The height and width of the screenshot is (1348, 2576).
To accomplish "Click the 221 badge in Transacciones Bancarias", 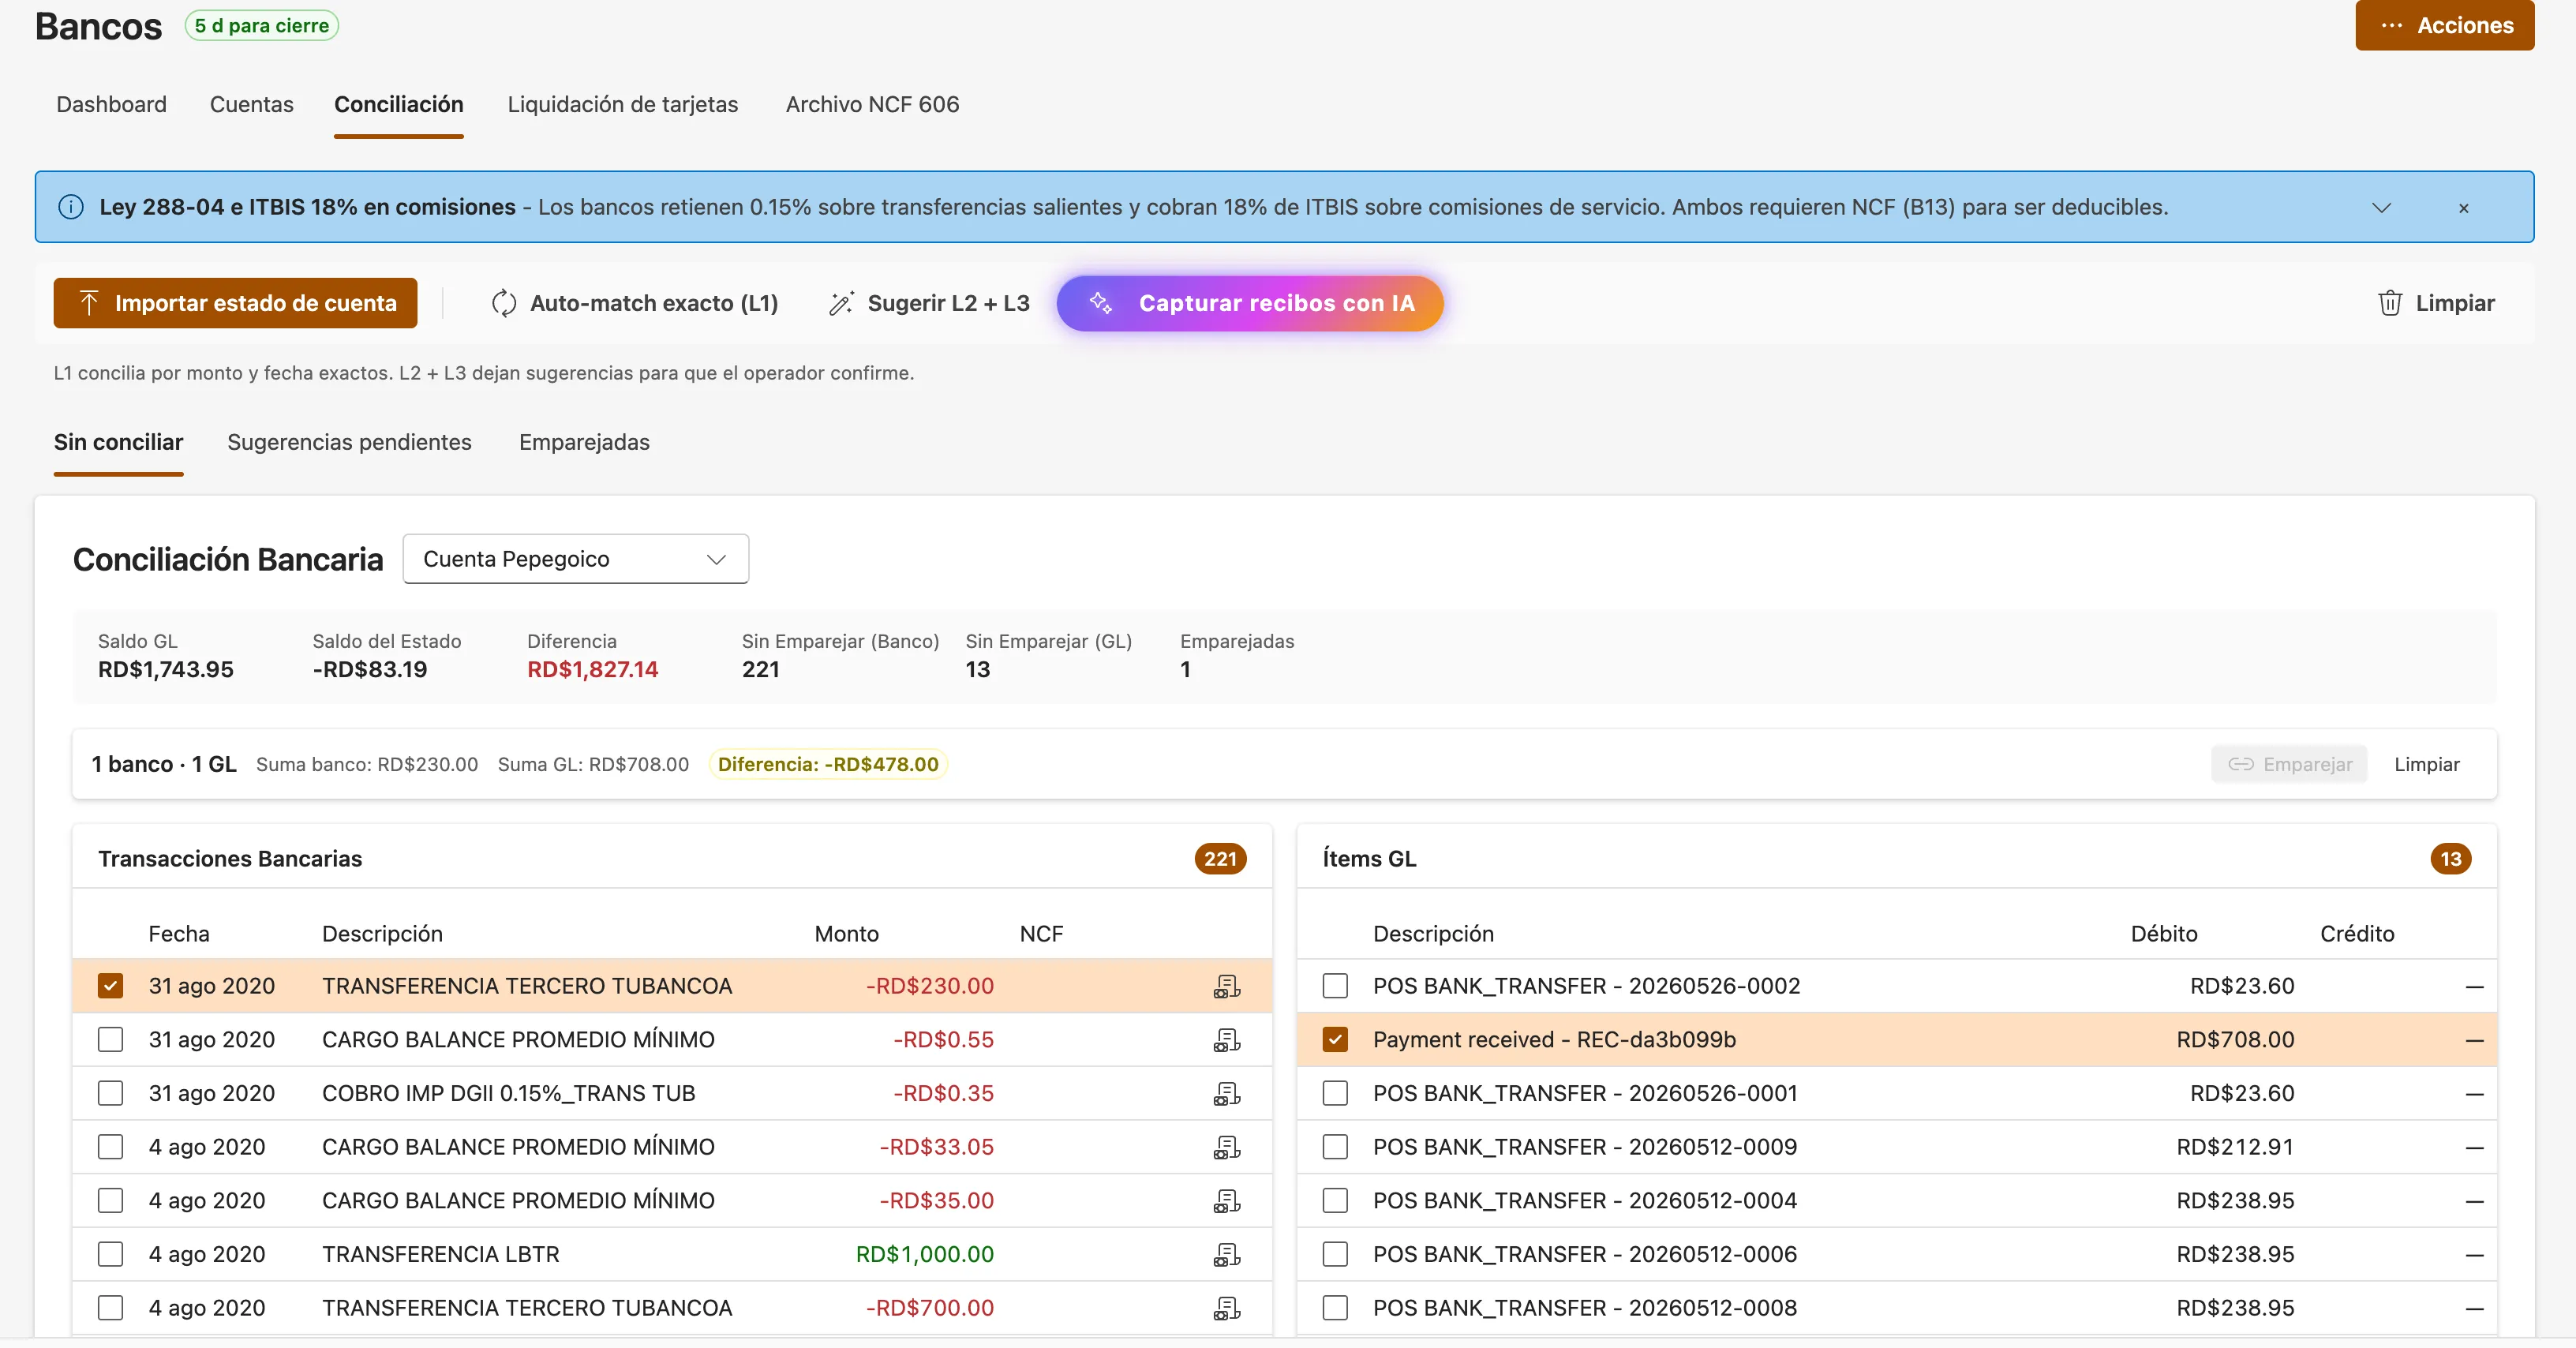I will (1220, 859).
